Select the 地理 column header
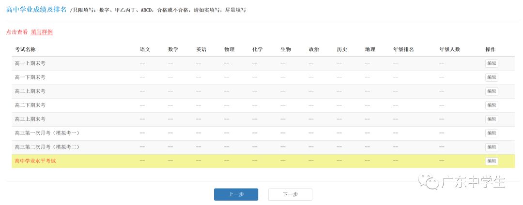The height and width of the screenshot is (205, 523). click(x=370, y=50)
